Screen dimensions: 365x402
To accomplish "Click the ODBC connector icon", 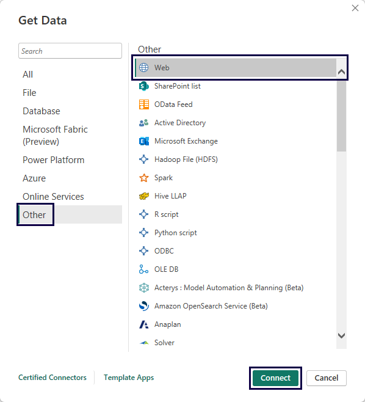I will tap(143, 251).
